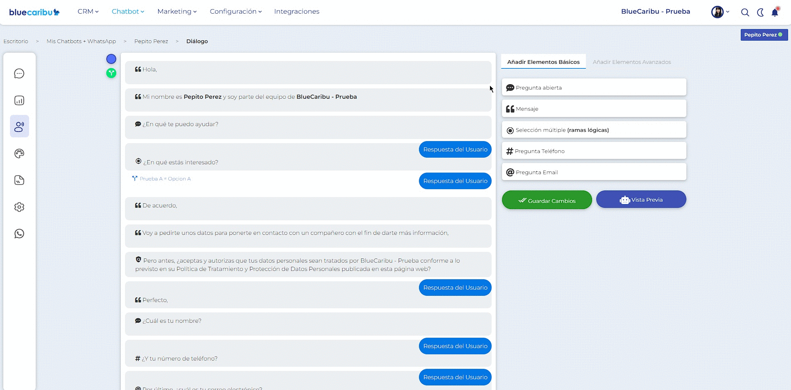Open the chat bubble sidebar icon
Viewport: 791px width, 390px height.
tap(19, 73)
